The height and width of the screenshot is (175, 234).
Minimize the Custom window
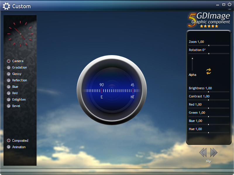pos(218,5)
